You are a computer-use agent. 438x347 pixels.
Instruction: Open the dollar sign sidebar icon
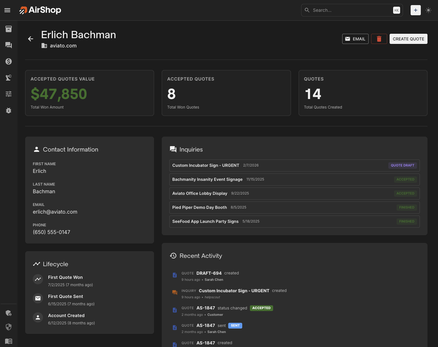[x=9, y=61]
